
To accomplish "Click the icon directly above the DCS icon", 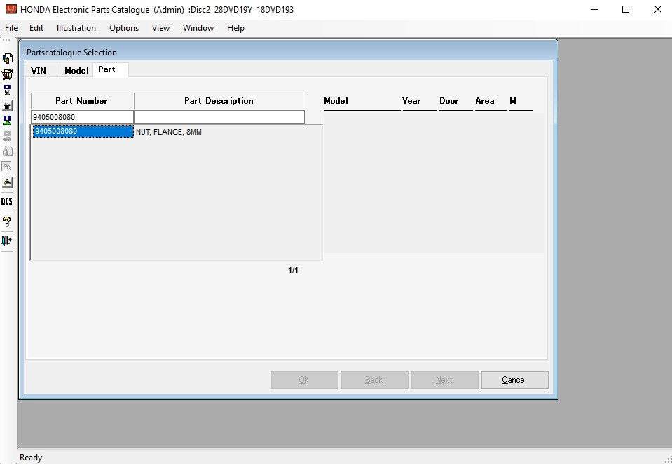I will [x=7, y=182].
